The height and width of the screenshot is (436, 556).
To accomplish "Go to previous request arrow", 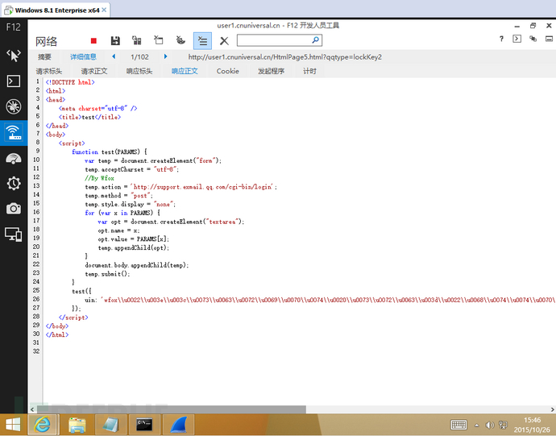I will 114,56.
